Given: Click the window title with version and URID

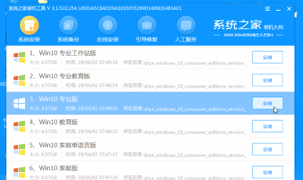Looking at the screenshot, I should coord(95,9).
